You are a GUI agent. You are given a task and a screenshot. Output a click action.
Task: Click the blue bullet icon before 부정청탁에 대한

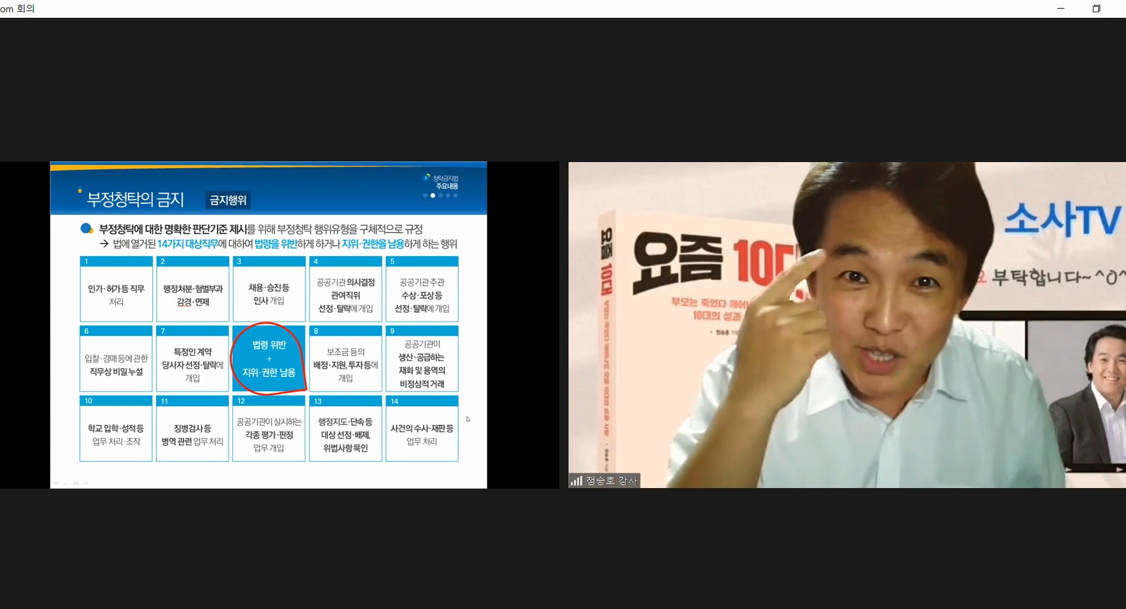click(x=87, y=229)
